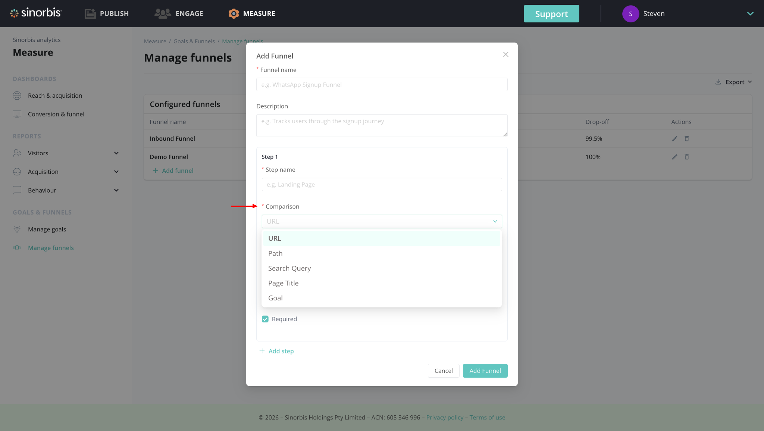Click the Description text area
The width and height of the screenshot is (764, 431).
point(382,125)
